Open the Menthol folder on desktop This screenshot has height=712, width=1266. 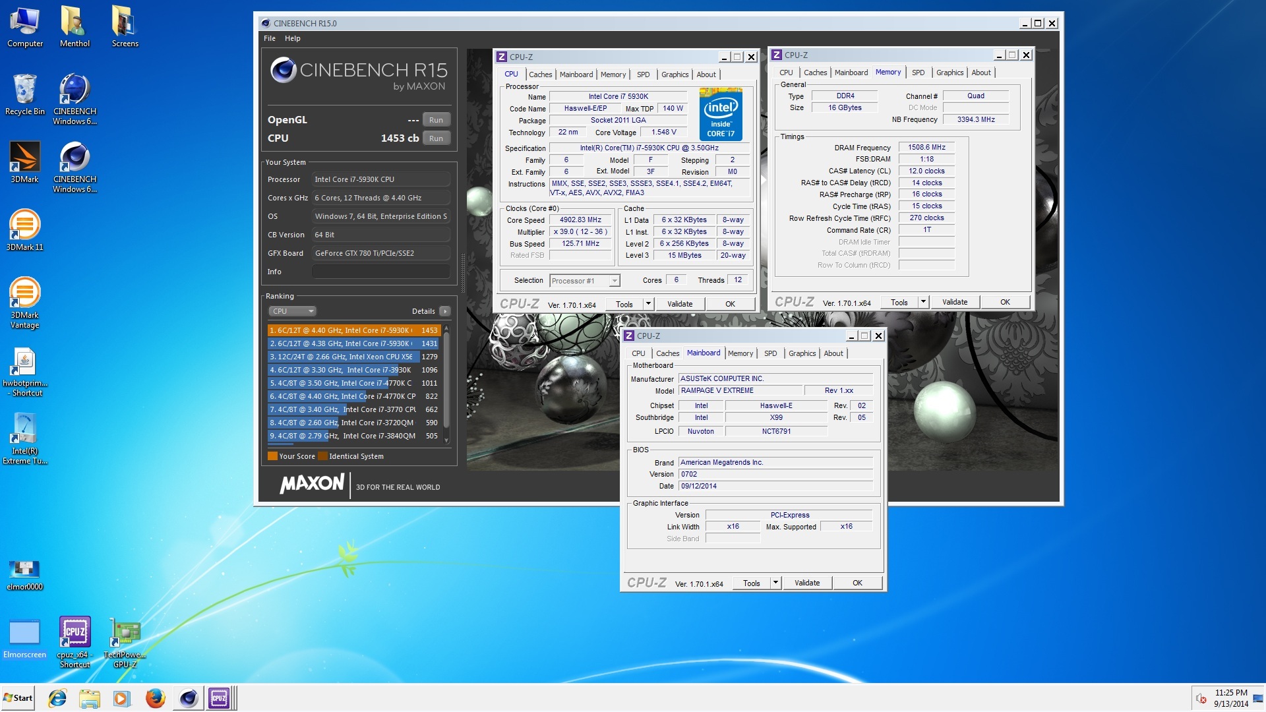(x=75, y=28)
